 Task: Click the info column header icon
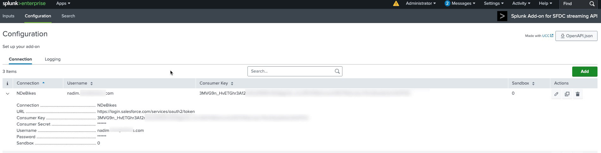(x=7, y=83)
